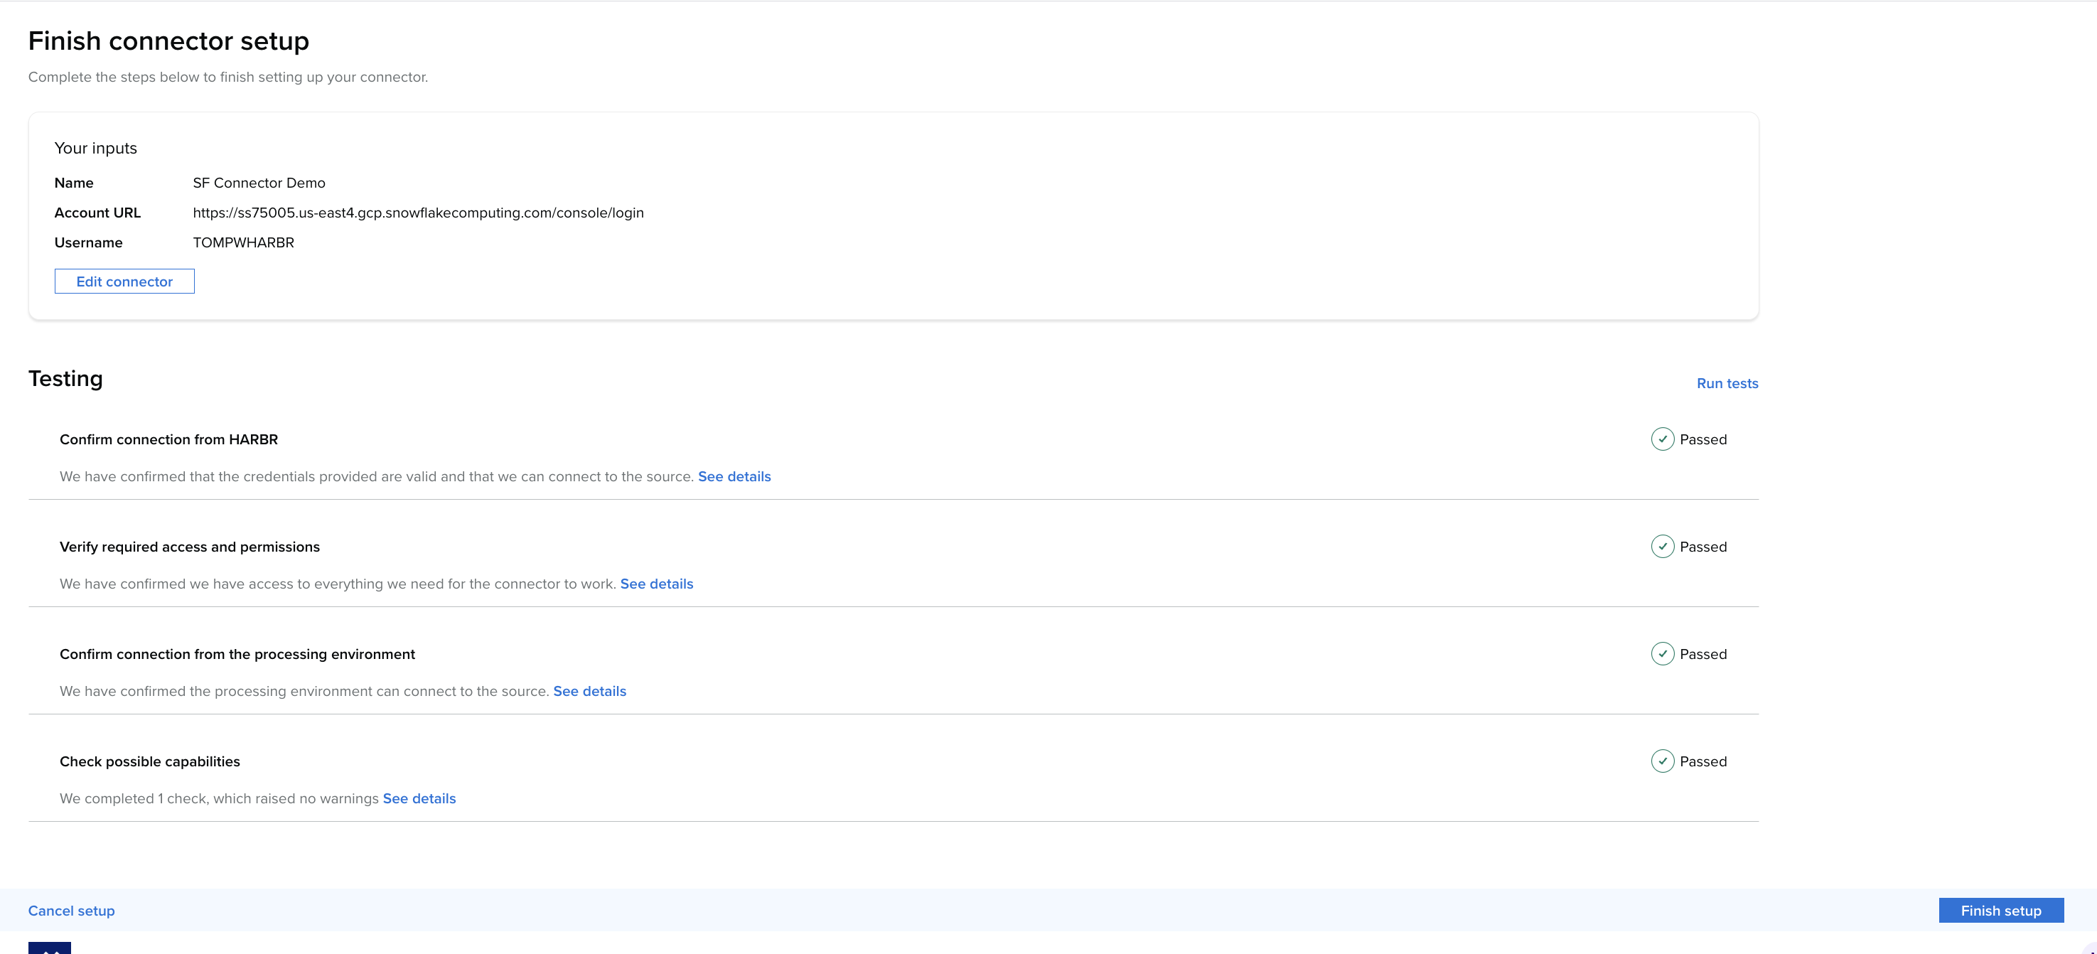
Task: Click Cancel setup link
Action: pyautogui.click(x=72, y=910)
